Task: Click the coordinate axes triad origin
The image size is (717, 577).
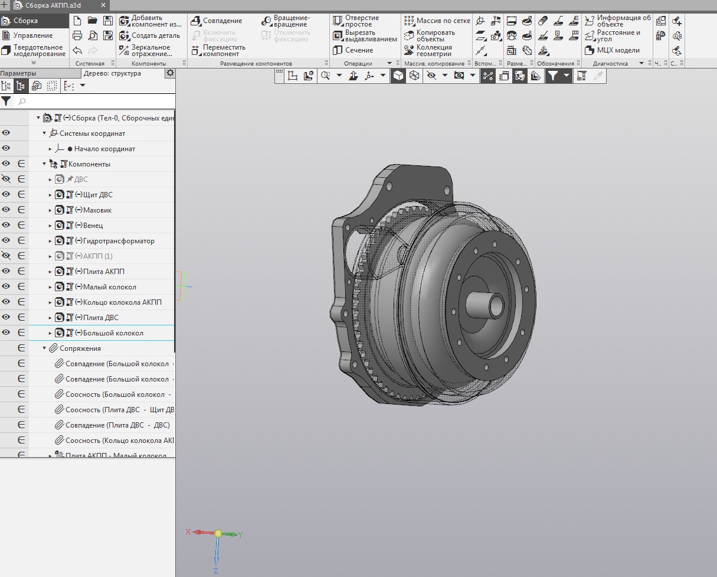Action: tap(218, 533)
